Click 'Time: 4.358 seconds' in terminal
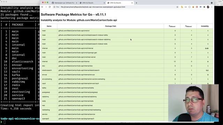 tap(16, 109)
